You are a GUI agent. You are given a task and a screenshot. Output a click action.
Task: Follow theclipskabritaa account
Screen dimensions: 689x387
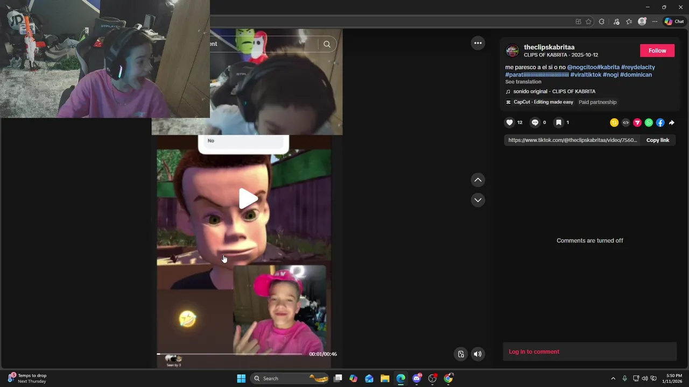(x=657, y=51)
